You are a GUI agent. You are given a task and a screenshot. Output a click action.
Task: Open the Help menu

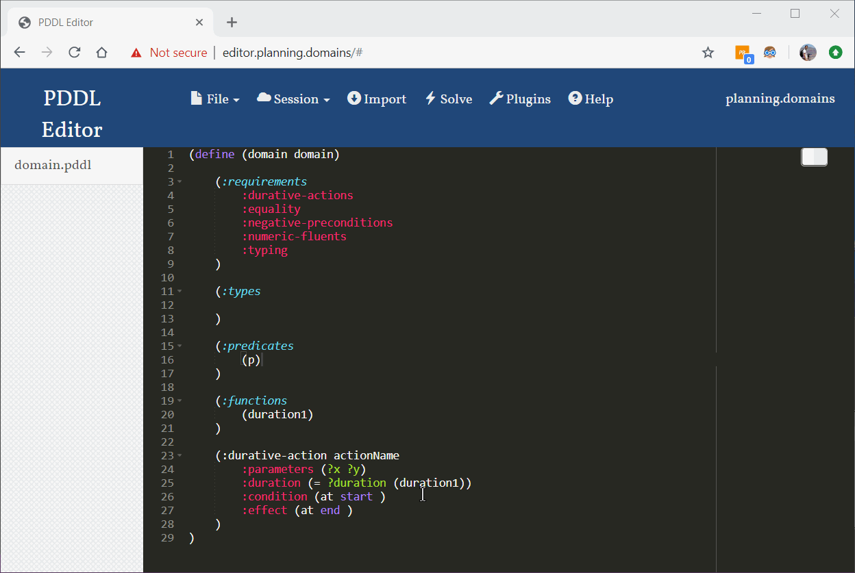(591, 99)
